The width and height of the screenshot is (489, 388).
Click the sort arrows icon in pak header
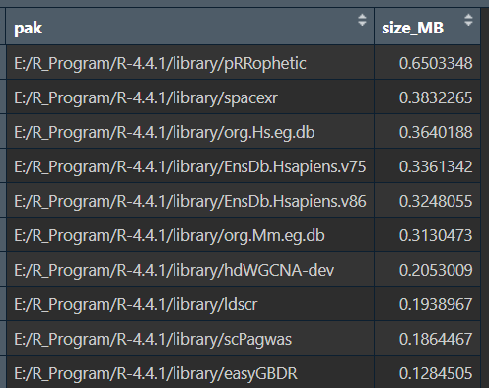(x=362, y=20)
